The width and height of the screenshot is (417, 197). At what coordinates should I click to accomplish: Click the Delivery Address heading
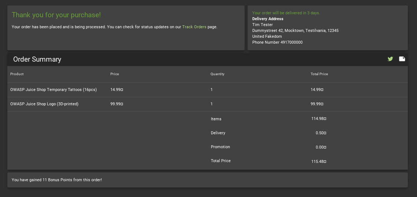point(268,19)
